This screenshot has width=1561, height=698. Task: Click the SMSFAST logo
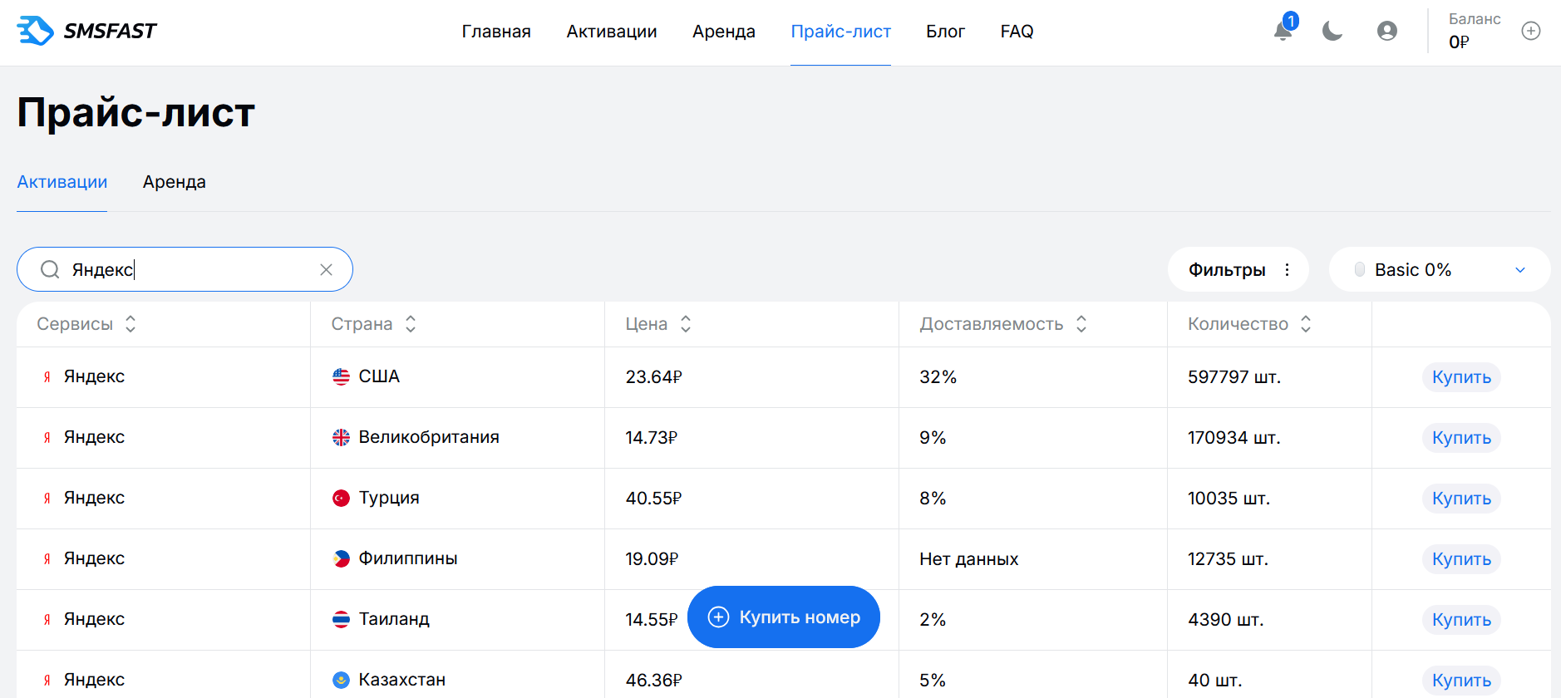[86, 31]
